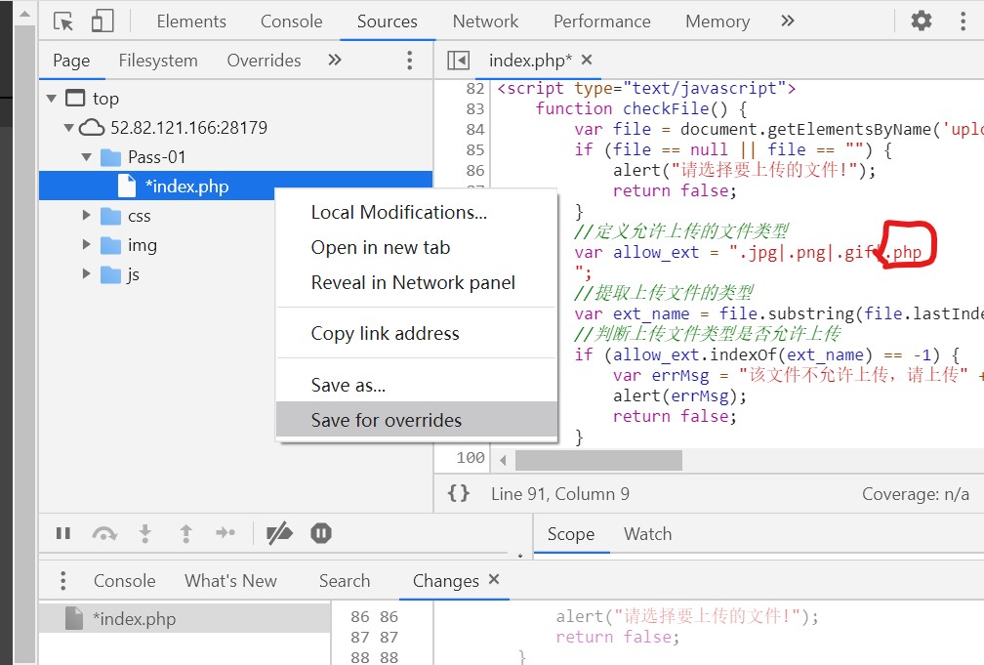Open the Watch debugger tab

click(x=647, y=534)
